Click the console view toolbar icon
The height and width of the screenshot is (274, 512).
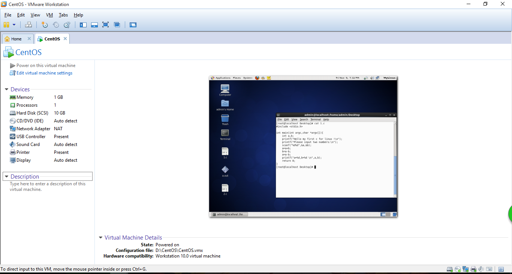tap(133, 25)
